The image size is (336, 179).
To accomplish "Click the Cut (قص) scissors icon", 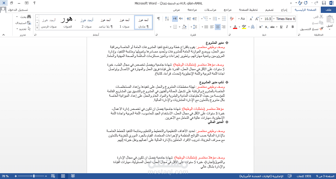I will [321, 17].
